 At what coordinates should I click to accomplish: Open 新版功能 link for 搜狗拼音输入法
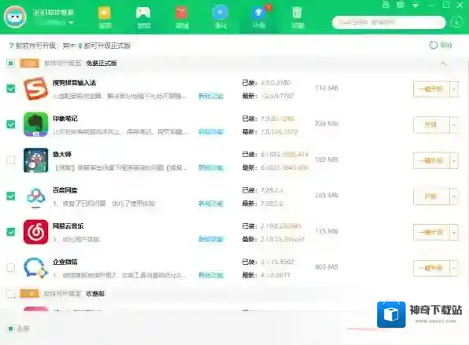(x=211, y=96)
